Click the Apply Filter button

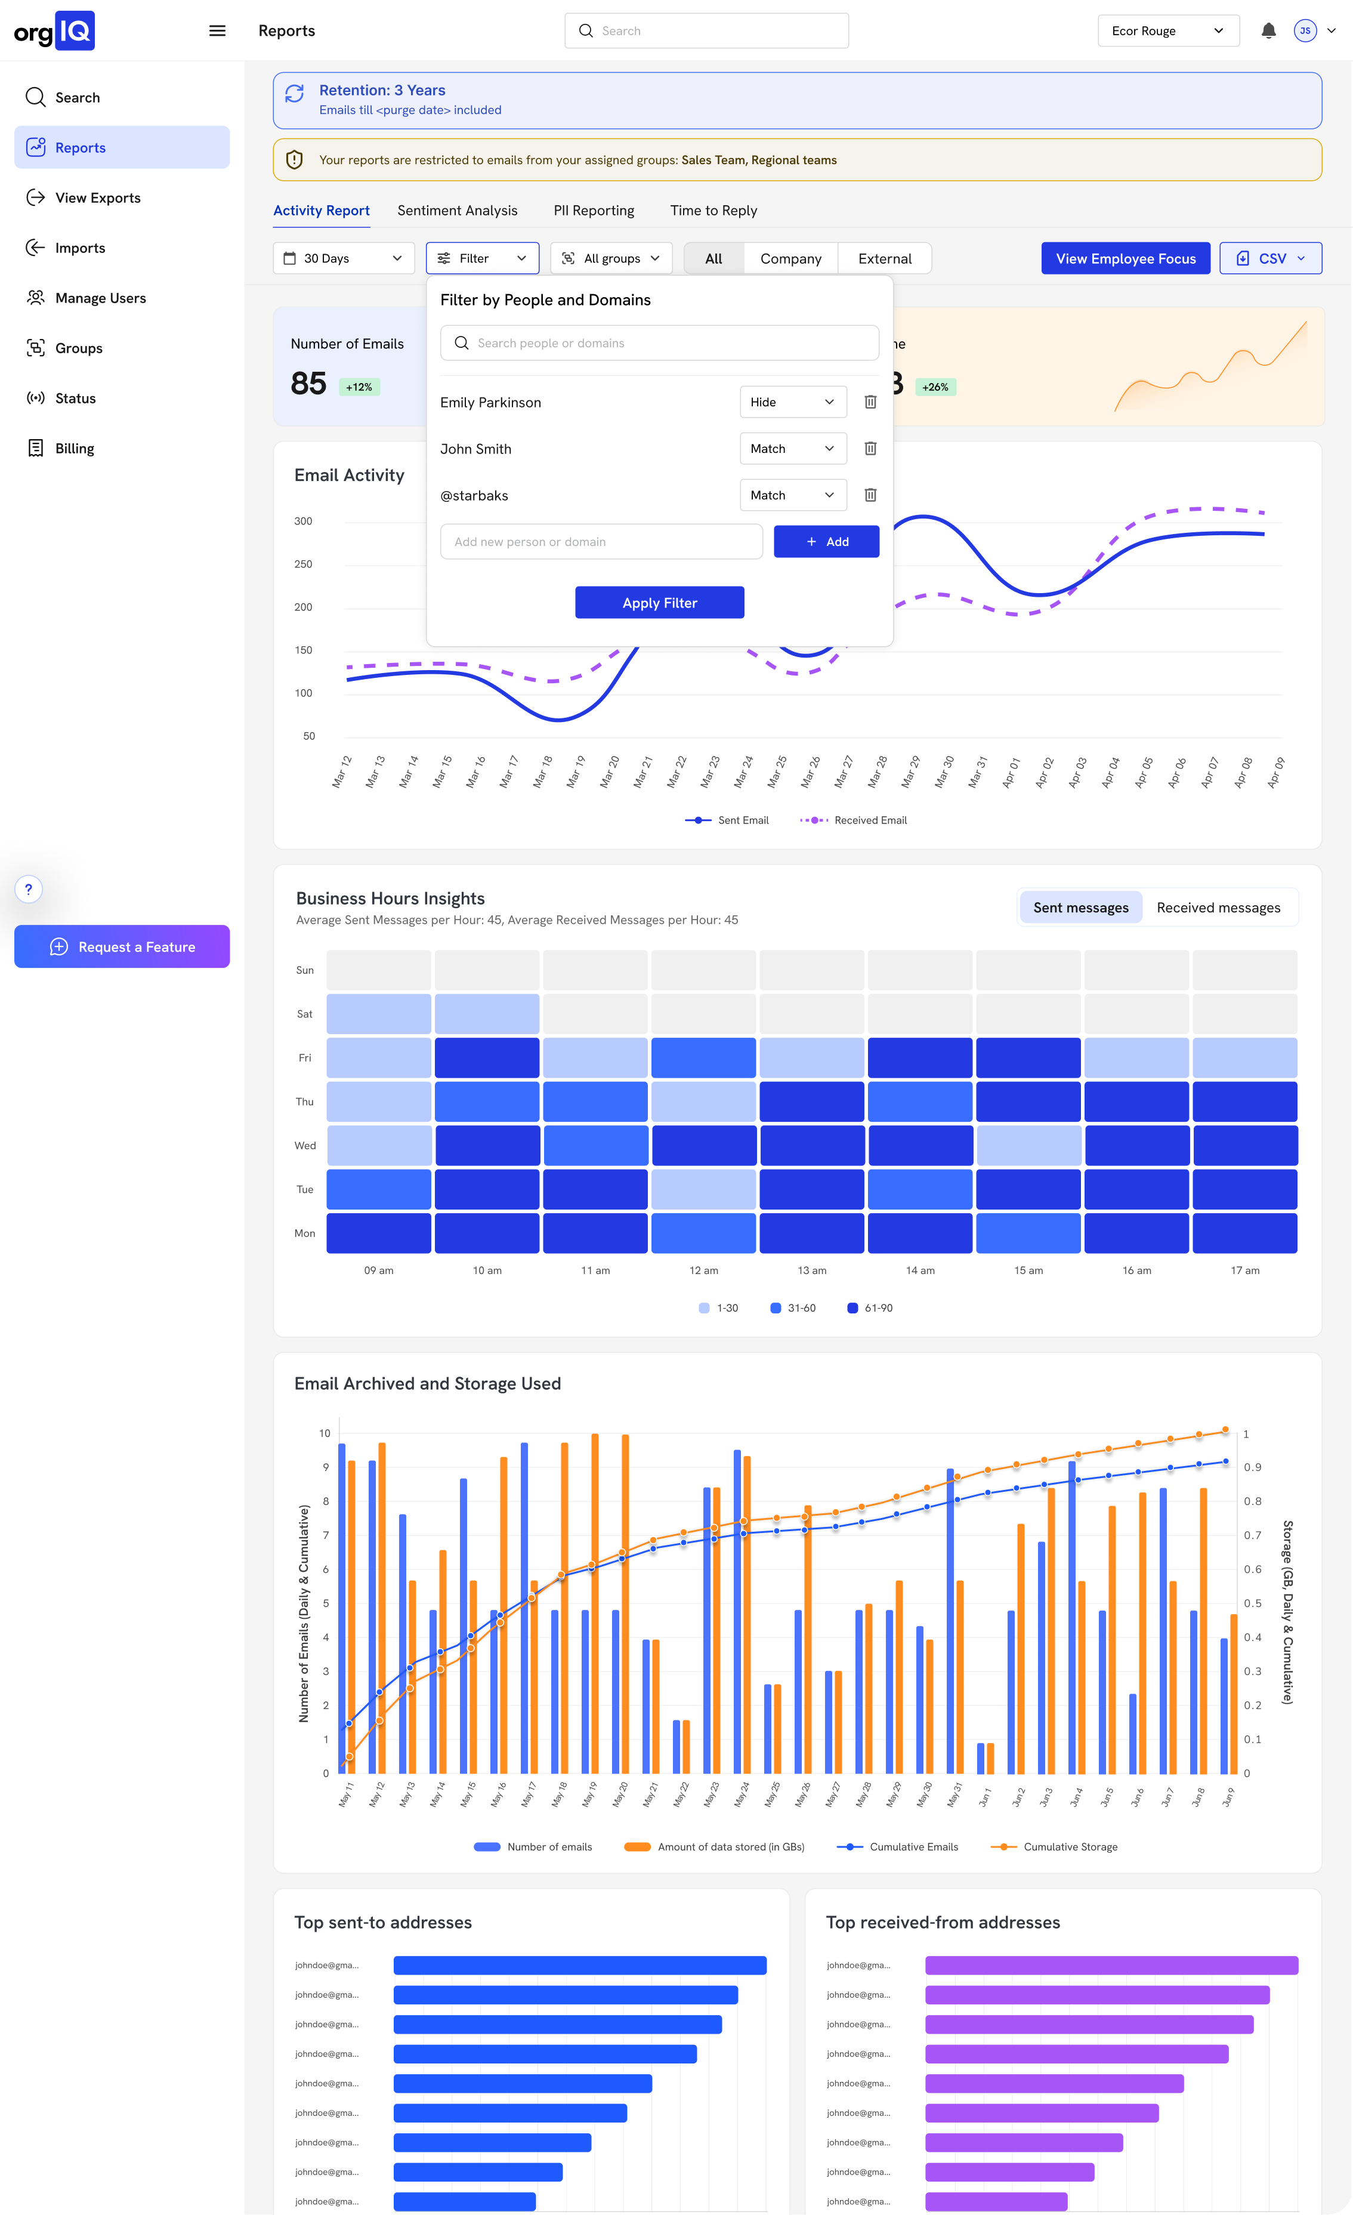pos(659,603)
